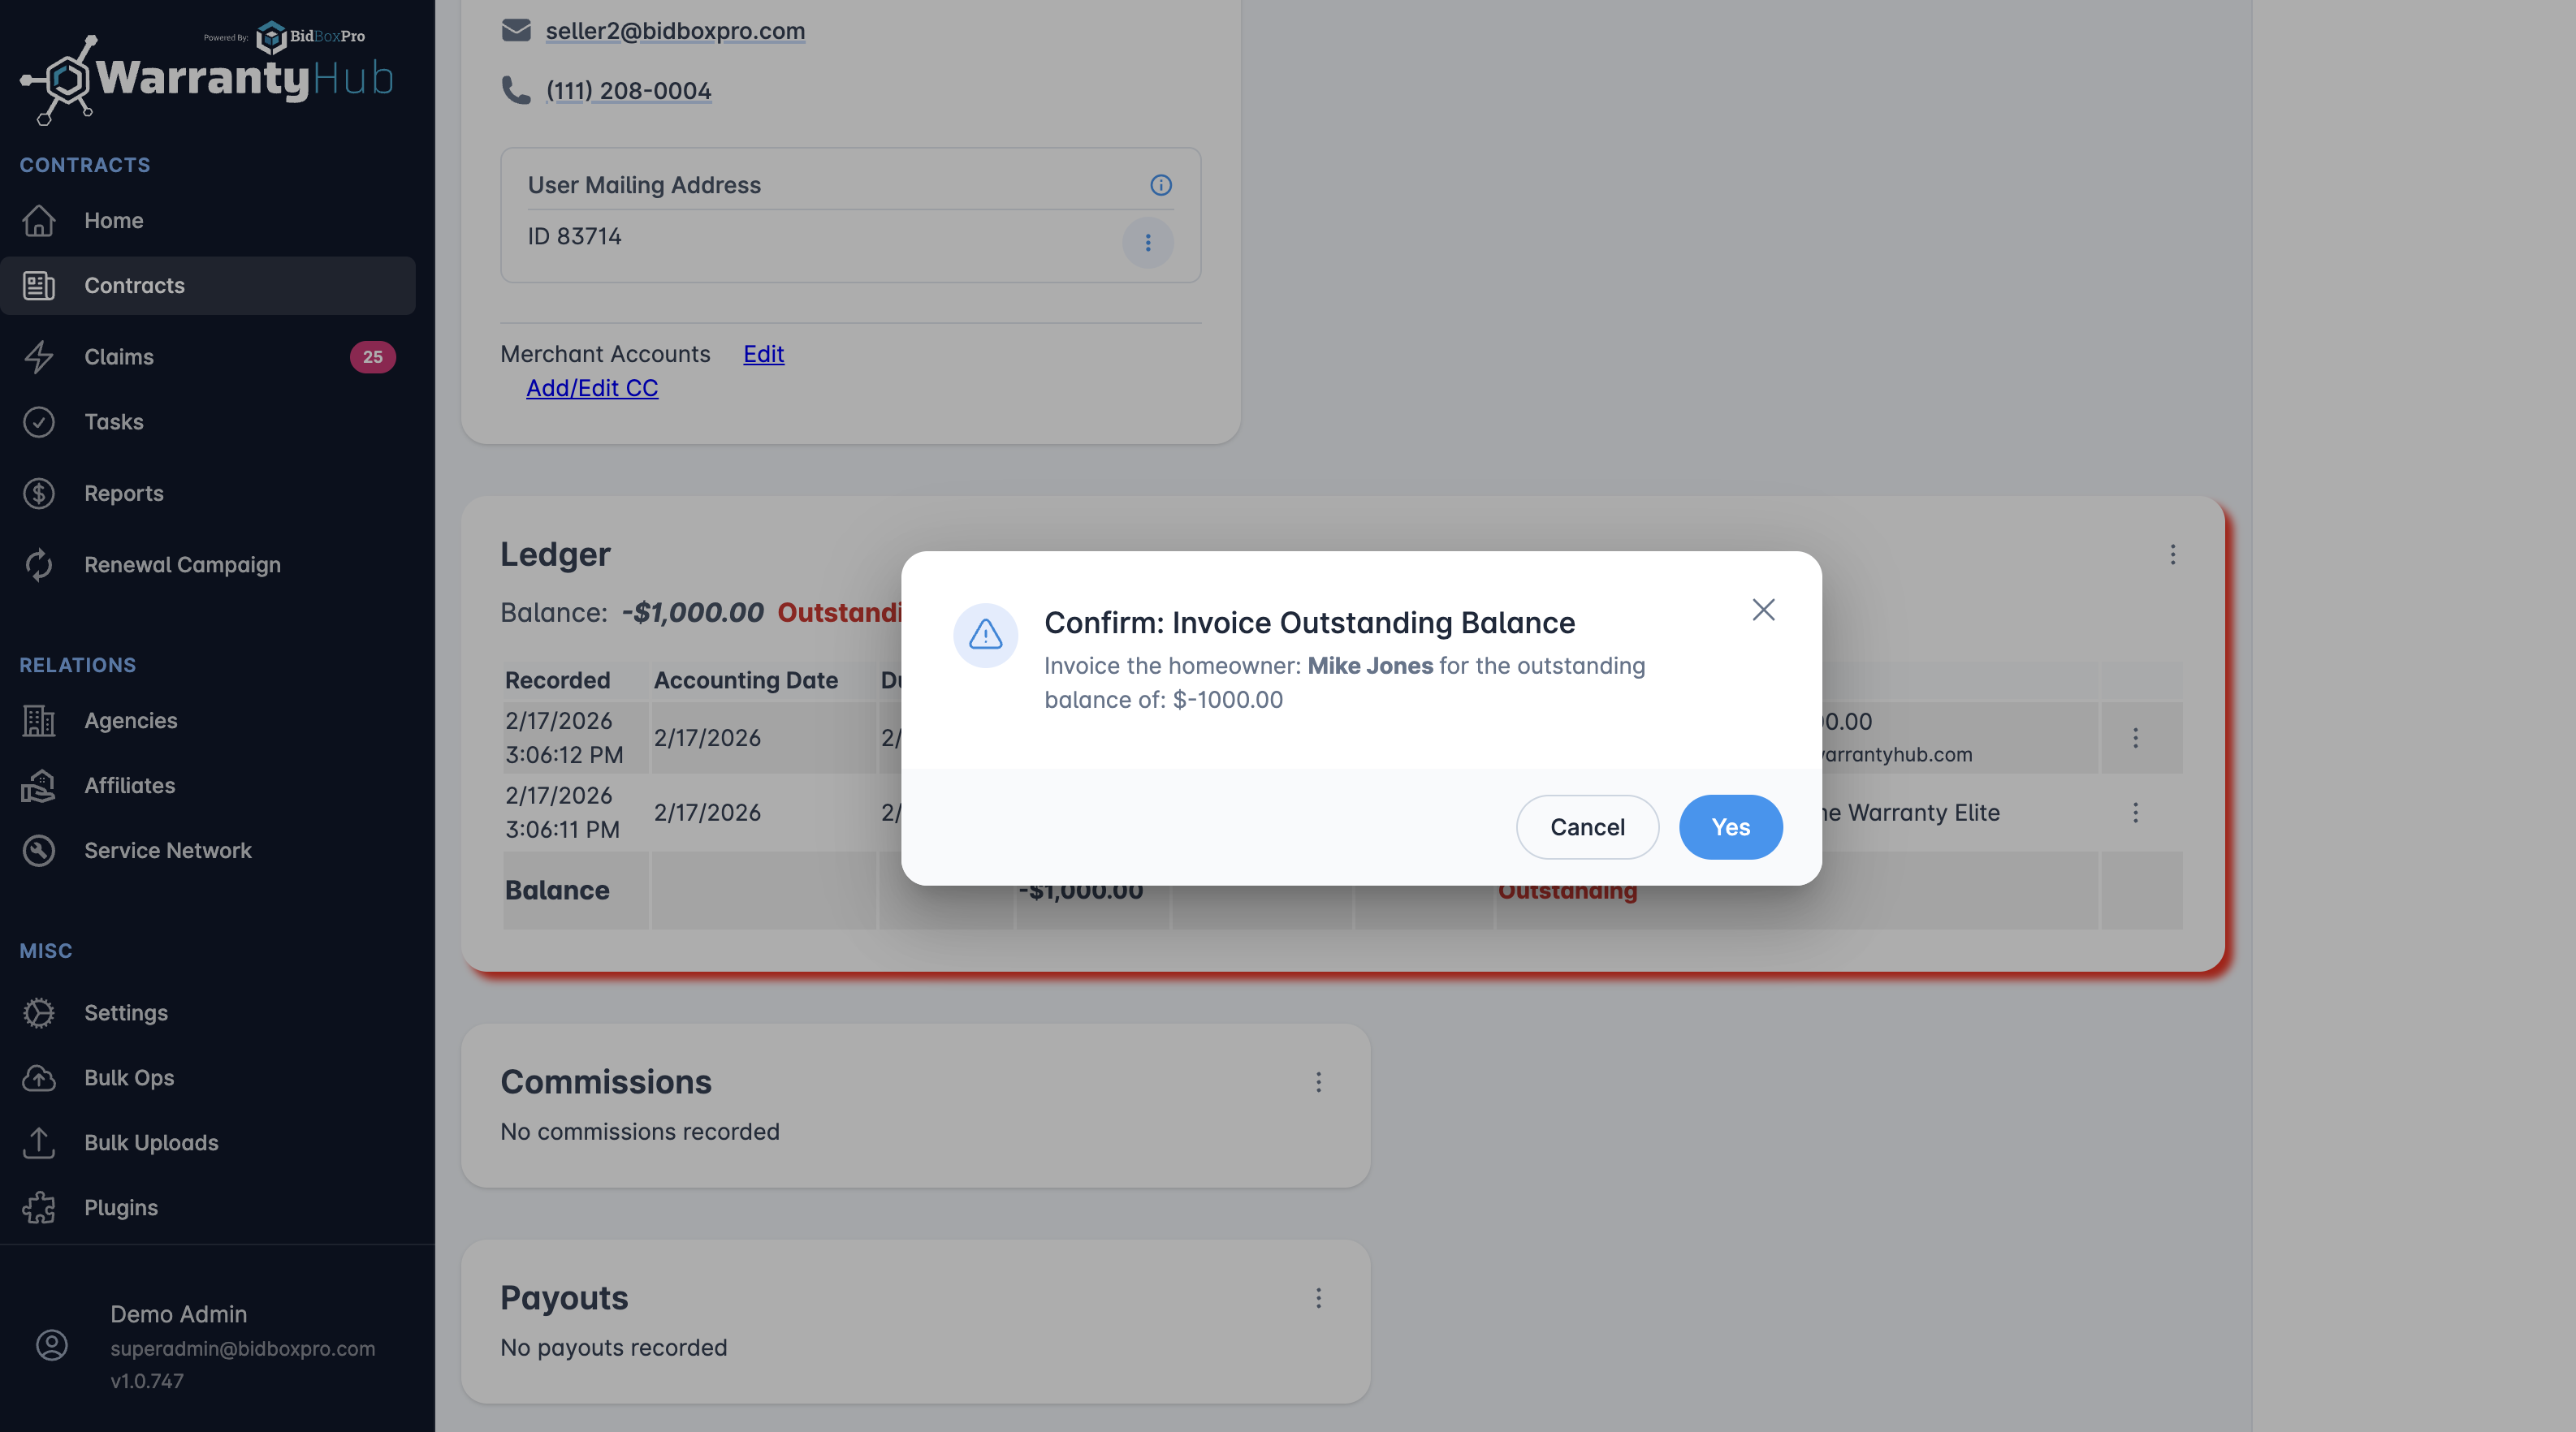The image size is (2576, 1432).
Task: Confirm the invoice by clicking Yes
Action: pyautogui.click(x=1730, y=826)
